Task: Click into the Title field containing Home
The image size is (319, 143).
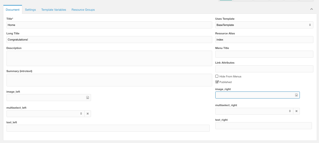Action: (109, 25)
